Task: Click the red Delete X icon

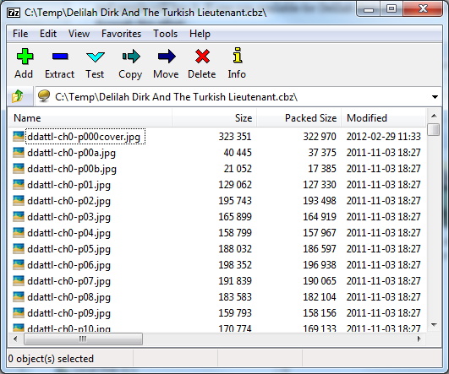Action: [202, 56]
